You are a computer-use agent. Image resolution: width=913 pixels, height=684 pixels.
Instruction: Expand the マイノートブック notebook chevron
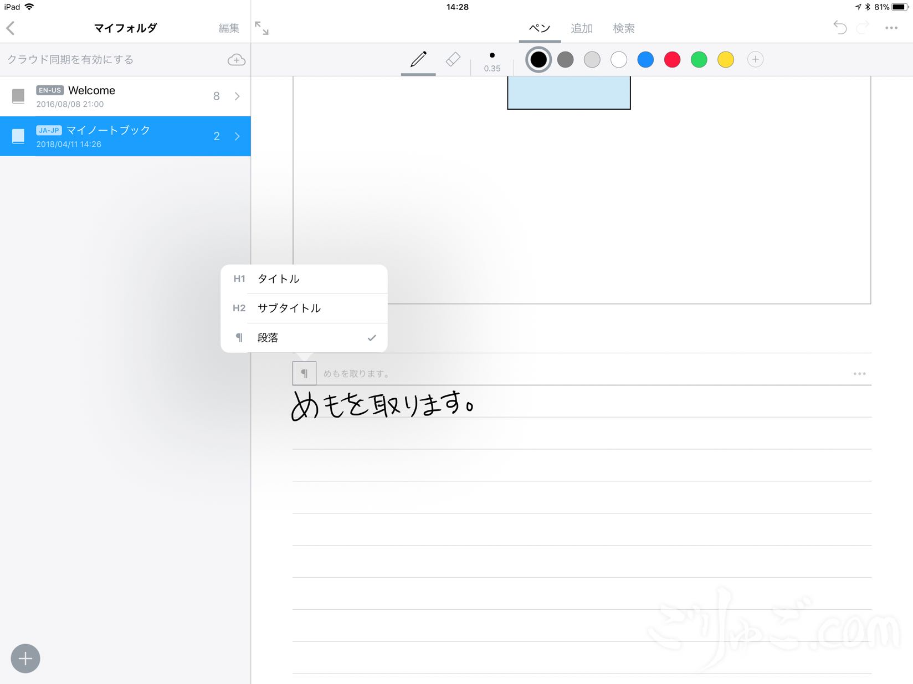point(237,136)
